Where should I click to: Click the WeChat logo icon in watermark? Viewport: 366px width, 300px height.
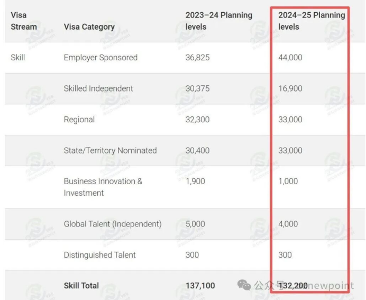(244, 285)
